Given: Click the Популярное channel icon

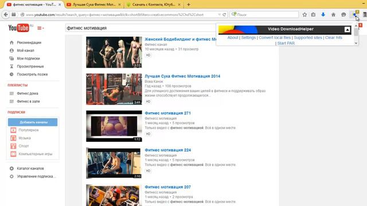Looking at the screenshot, I should click(13, 130).
